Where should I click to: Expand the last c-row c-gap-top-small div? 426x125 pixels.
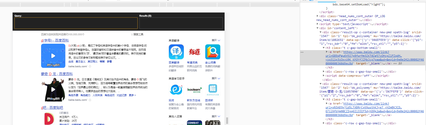[x=324, y=123]
